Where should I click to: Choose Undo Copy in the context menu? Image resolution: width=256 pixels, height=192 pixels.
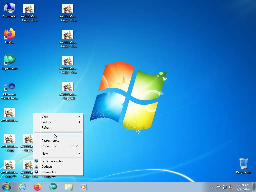pyautogui.click(x=58, y=146)
